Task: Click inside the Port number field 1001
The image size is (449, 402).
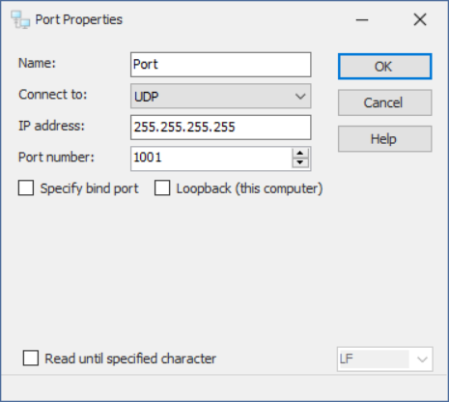Action: pyautogui.click(x=211, y=158)
